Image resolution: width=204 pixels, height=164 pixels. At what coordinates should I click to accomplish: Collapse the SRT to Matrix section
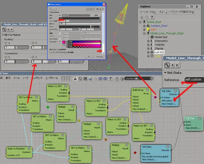pyautogui.click(x=3, y=35)
